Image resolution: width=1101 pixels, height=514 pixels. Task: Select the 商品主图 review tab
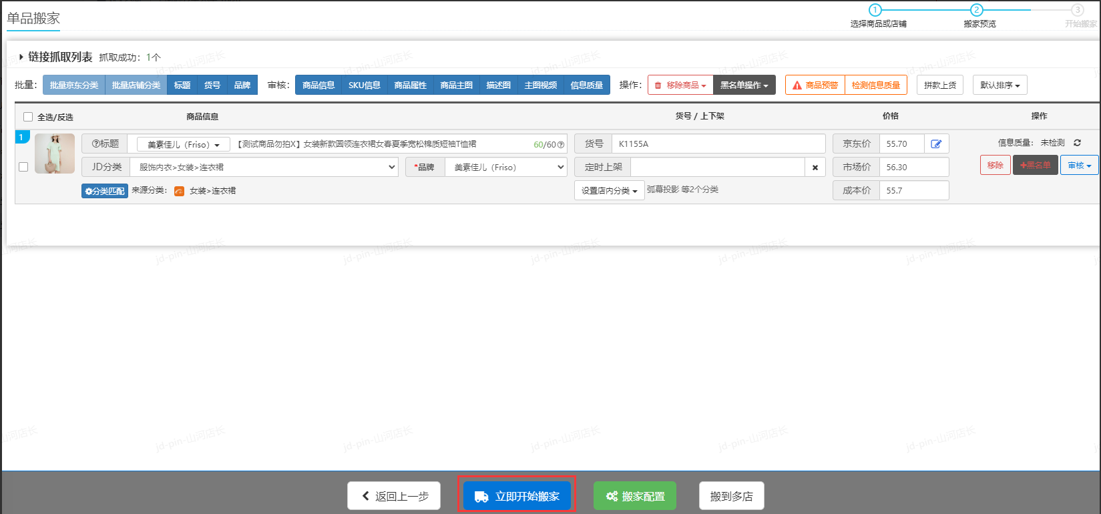[x=456, y=85]
